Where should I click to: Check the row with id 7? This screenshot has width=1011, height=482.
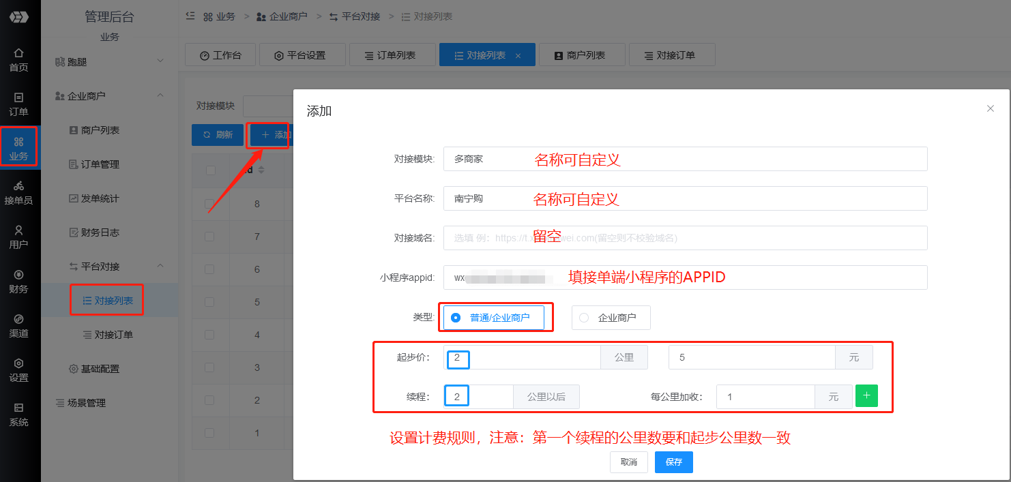(210, 237)
